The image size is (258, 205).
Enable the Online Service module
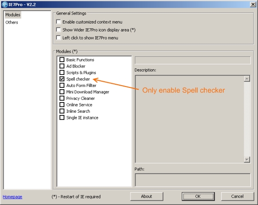pyautogui.click(x=62, y=105)
